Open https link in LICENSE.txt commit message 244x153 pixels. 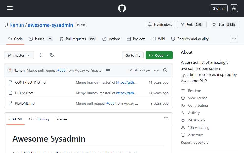[126, 93]
